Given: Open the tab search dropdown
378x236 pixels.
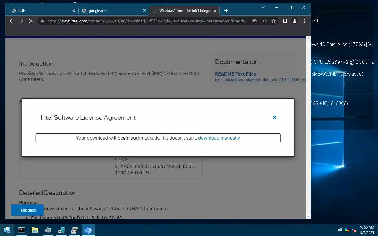Looking at the screenshot, I should point(263,7).
